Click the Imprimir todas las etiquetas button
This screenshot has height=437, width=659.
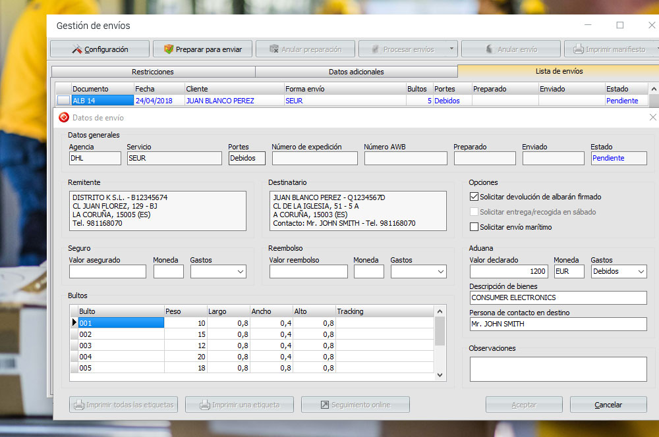(x=123, y=405)
